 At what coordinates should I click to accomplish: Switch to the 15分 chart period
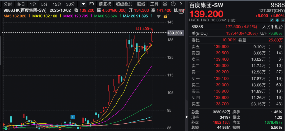57,4
